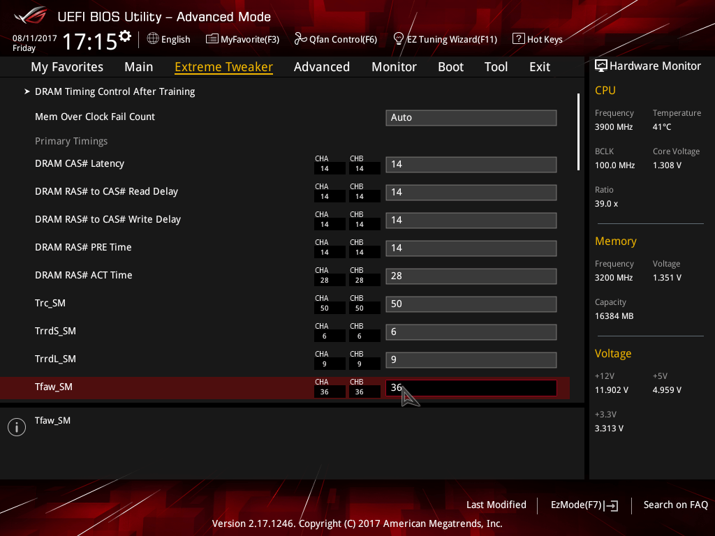Open Mem Over Clock Fail Count dropdown
The width and height of the screenshot is (715, 536).
(471, 117)
